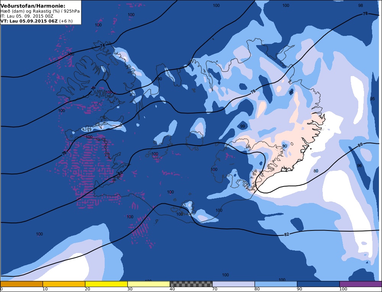Click the orange 10–20 legend swatch
Image resolution: width=382 pixels, height=292 pixels.
(x=64, y=284)
